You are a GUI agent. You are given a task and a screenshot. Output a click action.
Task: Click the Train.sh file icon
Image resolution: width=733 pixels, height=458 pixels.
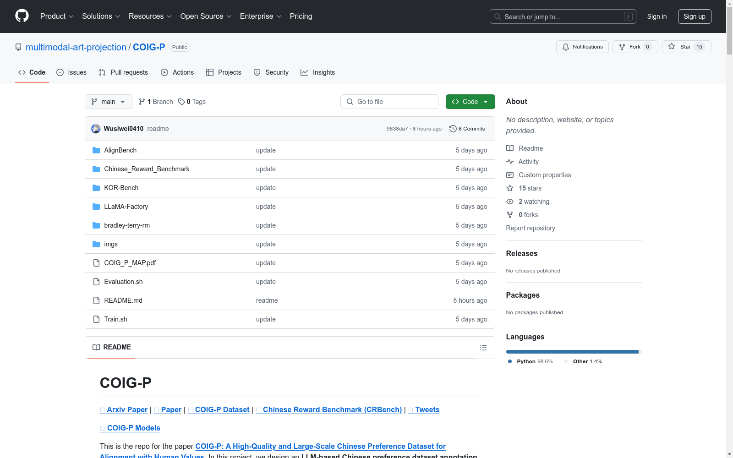pos(96,319)
